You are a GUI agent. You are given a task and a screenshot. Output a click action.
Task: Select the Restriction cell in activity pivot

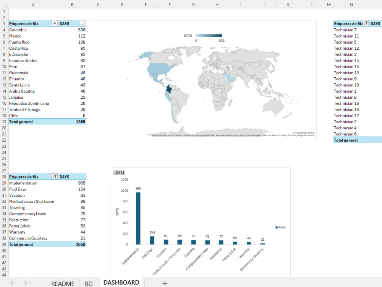coord(33,220)
